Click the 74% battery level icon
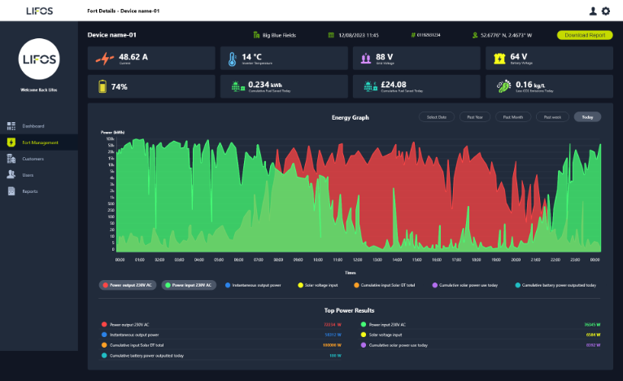This screenshot has width=623, height=381. (102, 86)
